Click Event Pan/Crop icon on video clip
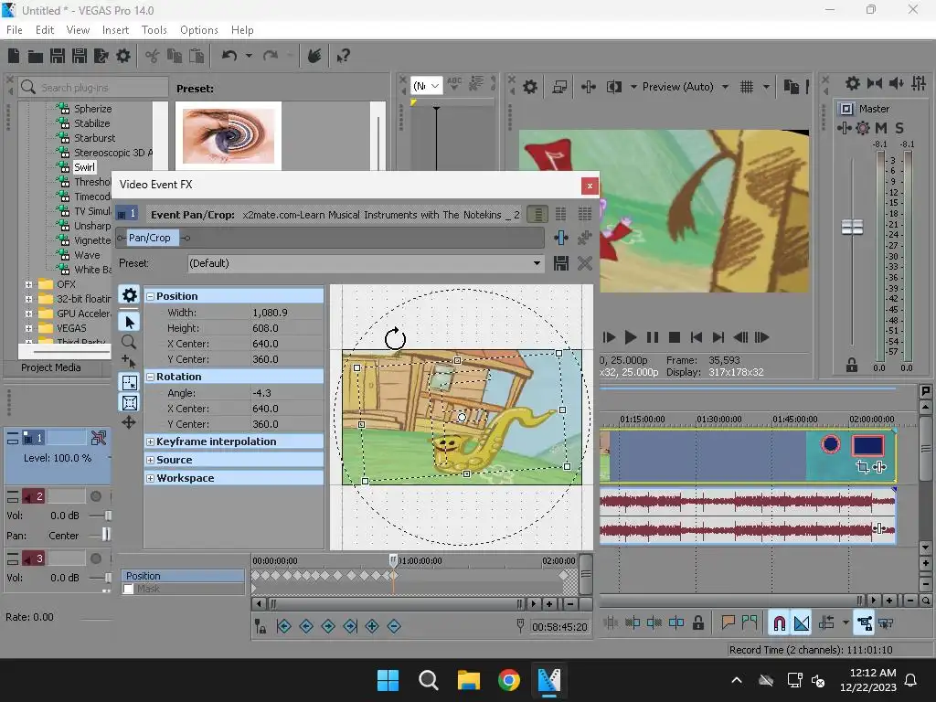This screenshot has width=936, height=702. (862, 467)
